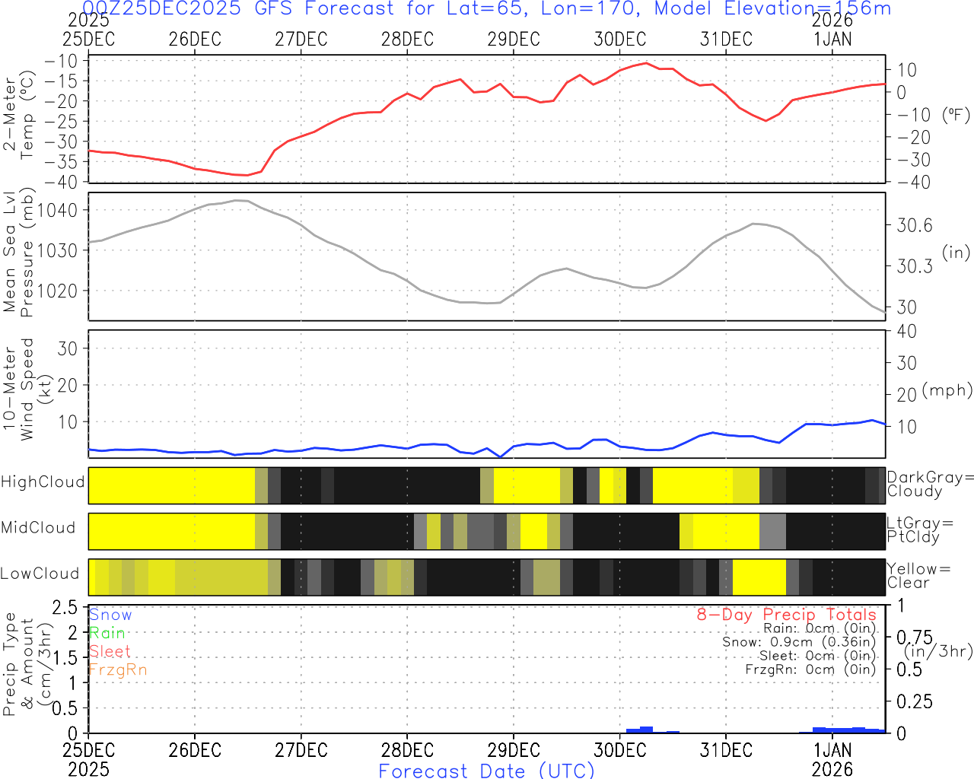Viewport: 974px width, 779px height.
Task: Select the 28DEC label on top axis
Action: pos(407,40)
